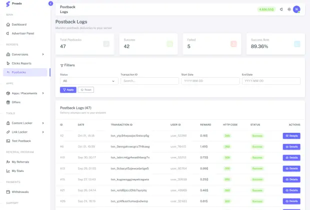Go to Clicks Reports
Viewport: 310px width, 210px height.
25,63
